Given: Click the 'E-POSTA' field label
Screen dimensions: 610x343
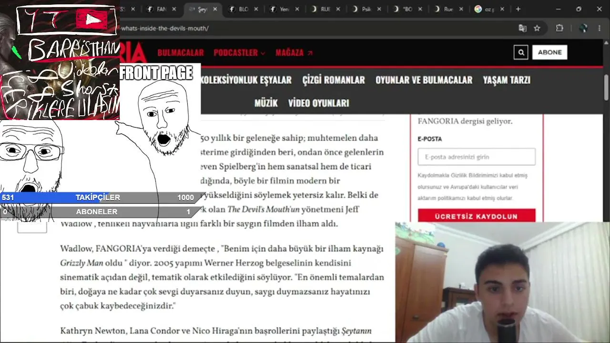Looking at the screenshot, I should (430, 139).
